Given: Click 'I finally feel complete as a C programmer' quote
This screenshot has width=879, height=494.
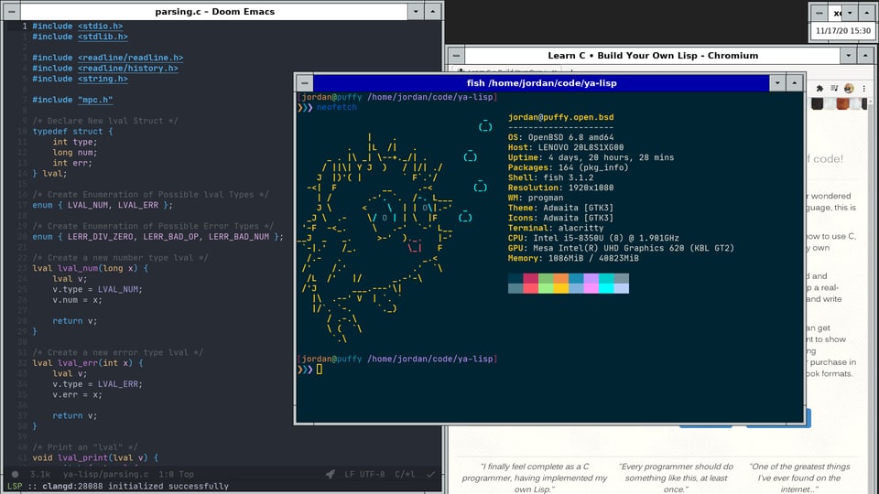Looking at the screenshot, I should click(535, 478).
